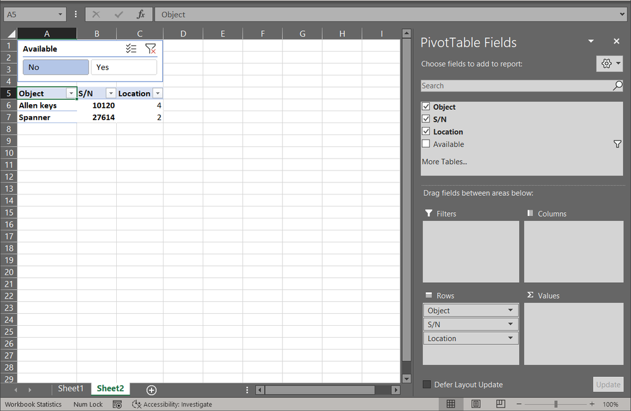Open the Object column filter dropdown
Image resolution: width=631 pixels, height=411 pixels.
coord(71,93)
